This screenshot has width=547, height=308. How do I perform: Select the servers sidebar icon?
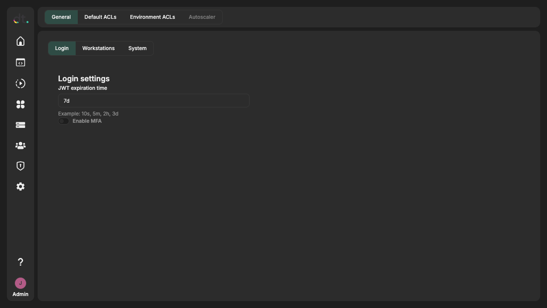click(20, 125)
